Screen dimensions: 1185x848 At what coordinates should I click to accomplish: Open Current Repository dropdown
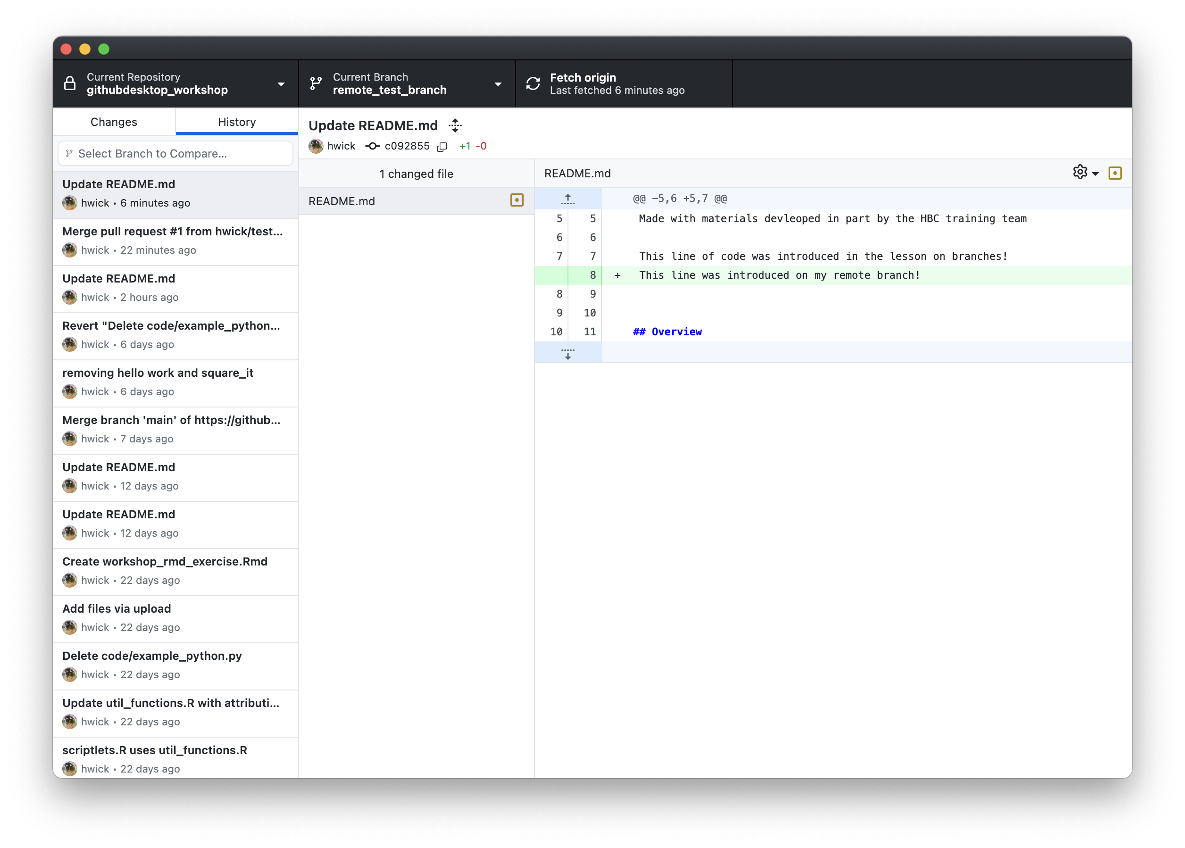click(x=175, y=83)
